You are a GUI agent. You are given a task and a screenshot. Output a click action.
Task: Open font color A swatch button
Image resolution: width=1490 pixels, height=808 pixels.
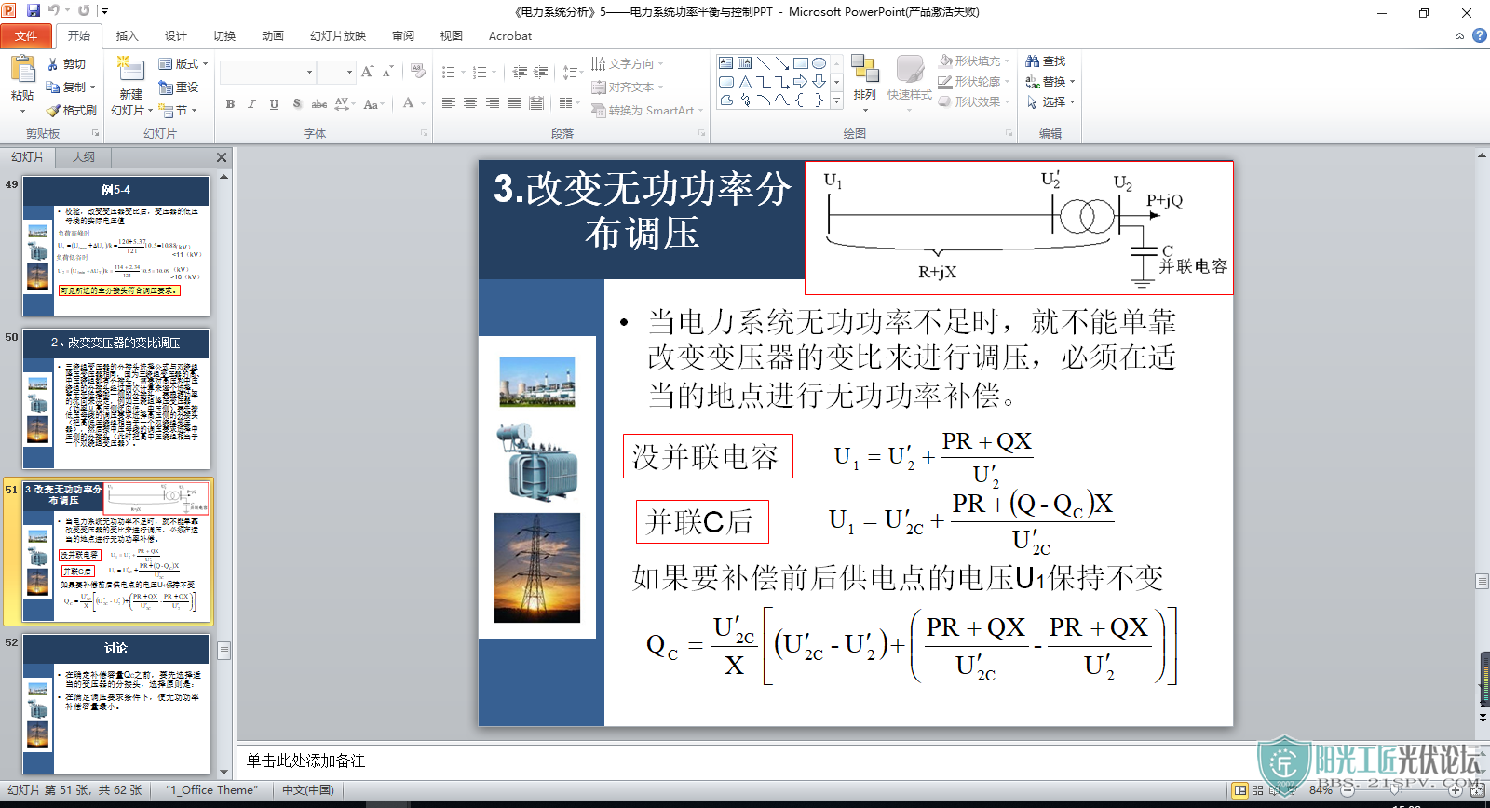click(x=408, y=103)
